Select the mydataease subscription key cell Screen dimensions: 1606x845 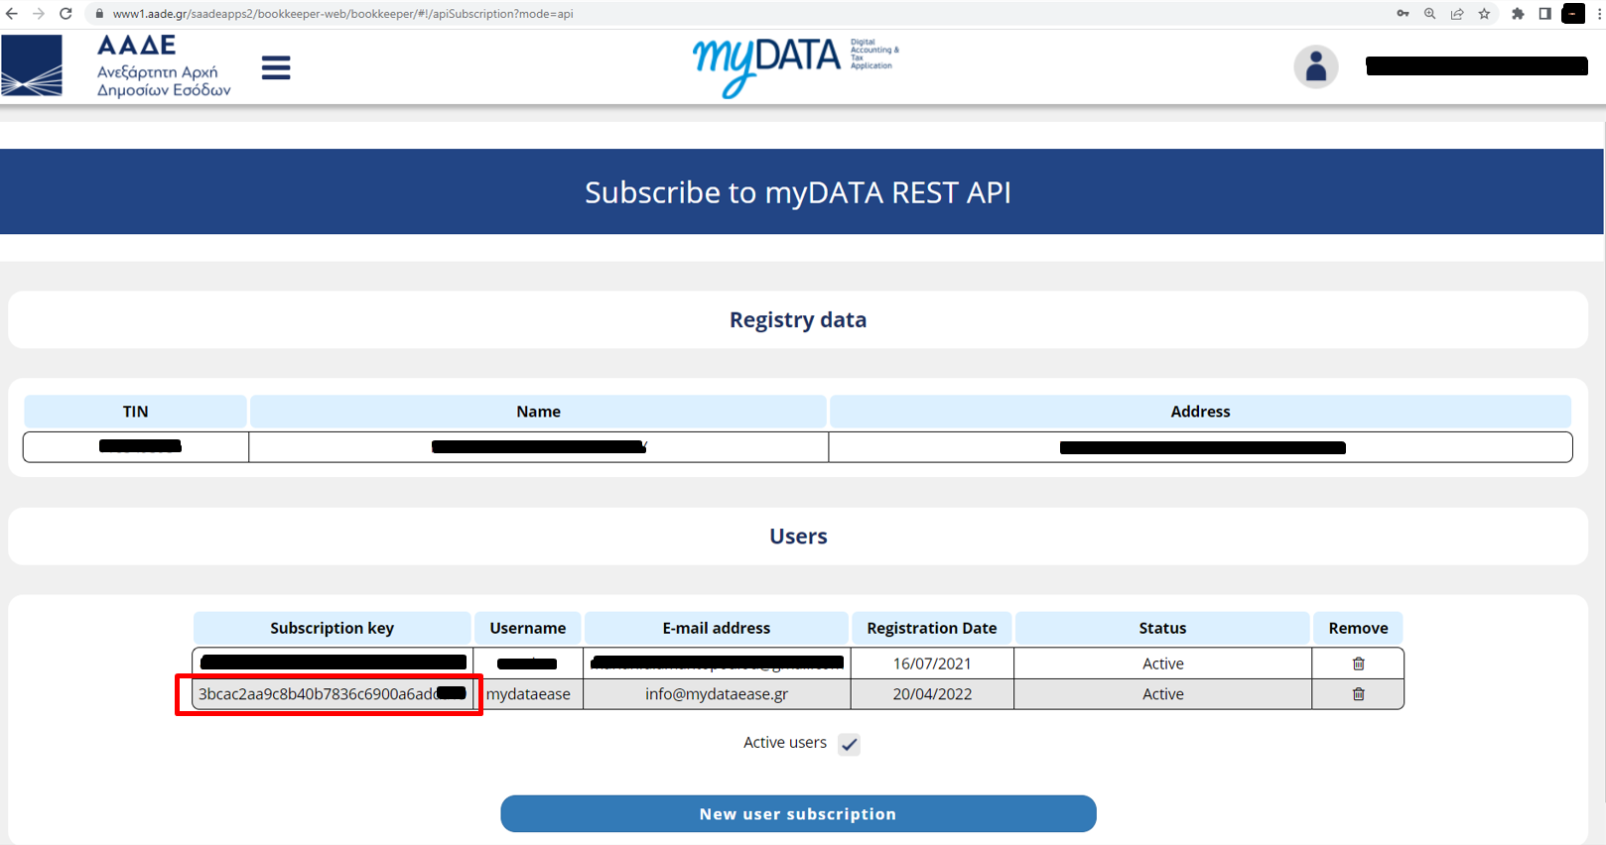pyautogui.click(x=318, y=694)
